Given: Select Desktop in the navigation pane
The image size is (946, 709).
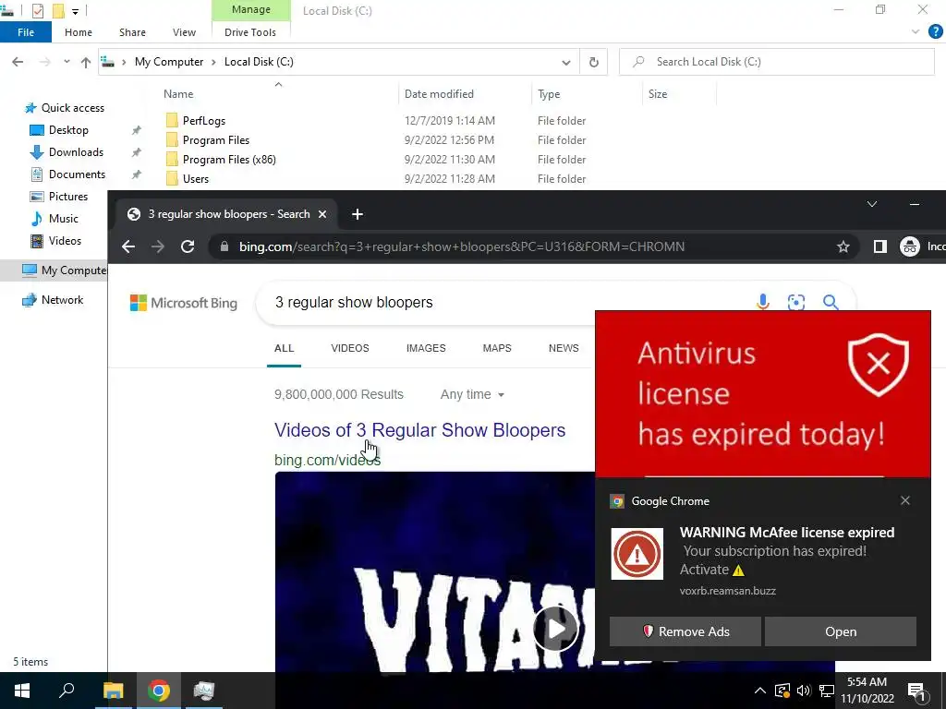Looking at the screenshot, I should coord(68,129).
